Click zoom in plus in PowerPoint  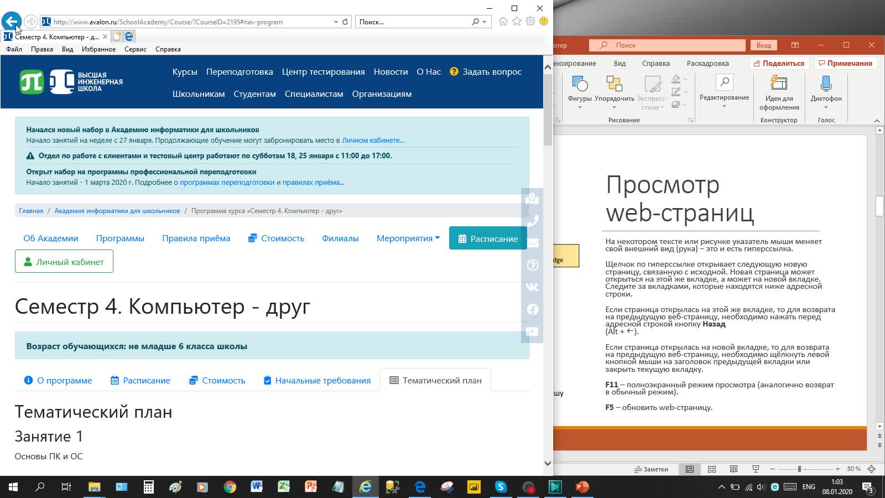tap(837, 469)
